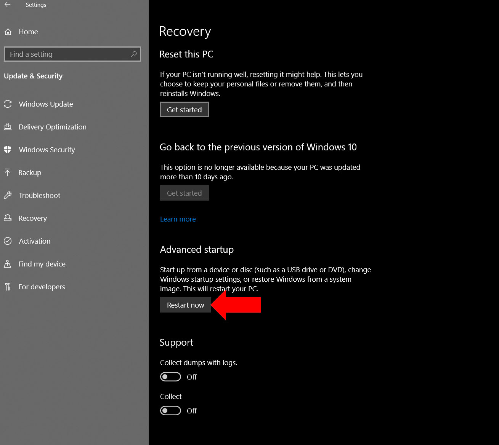
Task: Open the Activation page
Action: pos(35,241)
